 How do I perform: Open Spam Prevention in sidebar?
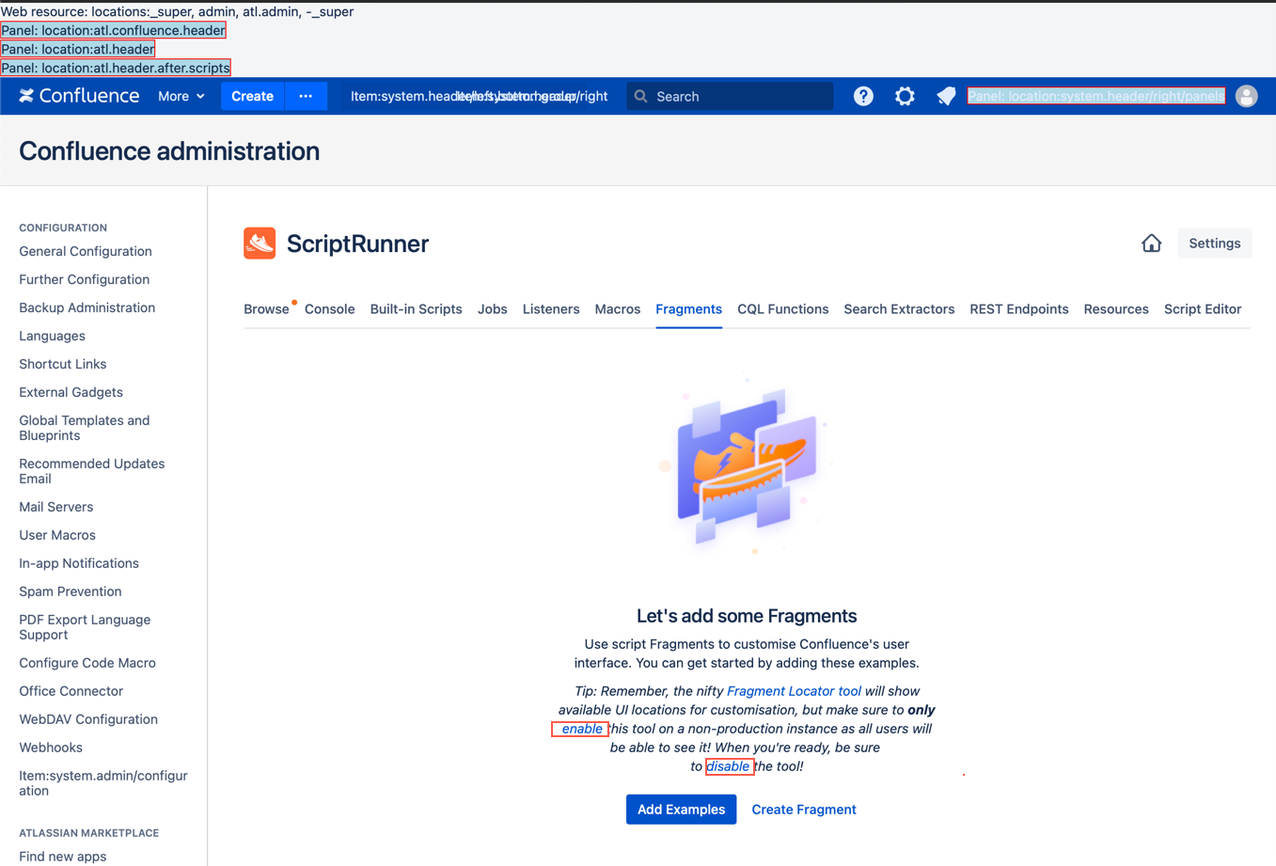coord(71,591)
